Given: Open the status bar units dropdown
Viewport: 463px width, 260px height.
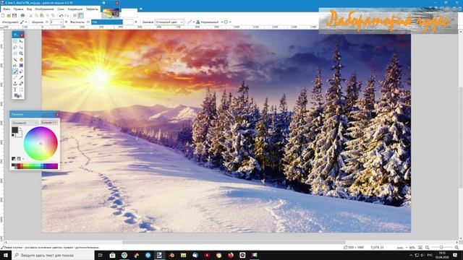Looking at the screenshot, I should [402, 248].
